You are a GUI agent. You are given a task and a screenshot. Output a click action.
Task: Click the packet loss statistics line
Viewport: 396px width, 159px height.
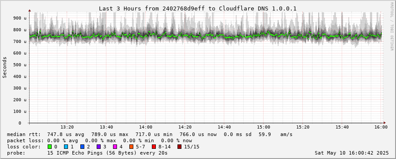(99, 140)
